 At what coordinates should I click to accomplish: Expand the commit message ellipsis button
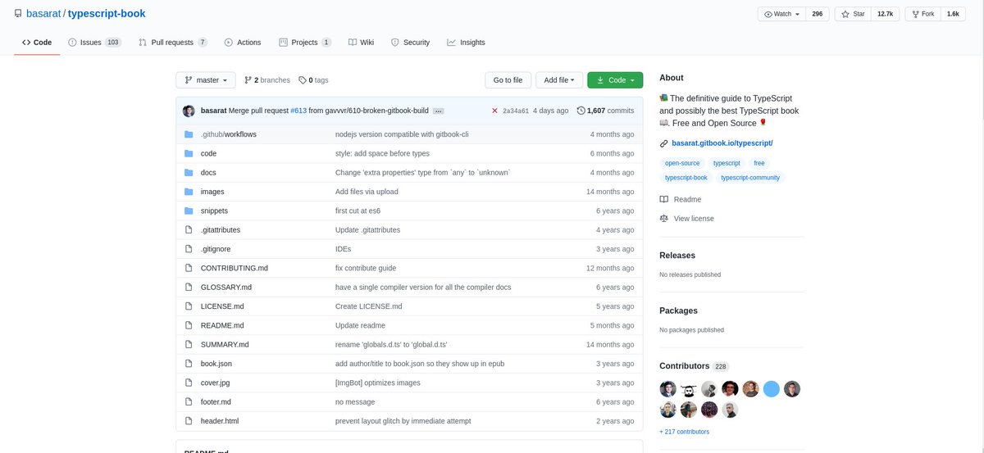439,111
